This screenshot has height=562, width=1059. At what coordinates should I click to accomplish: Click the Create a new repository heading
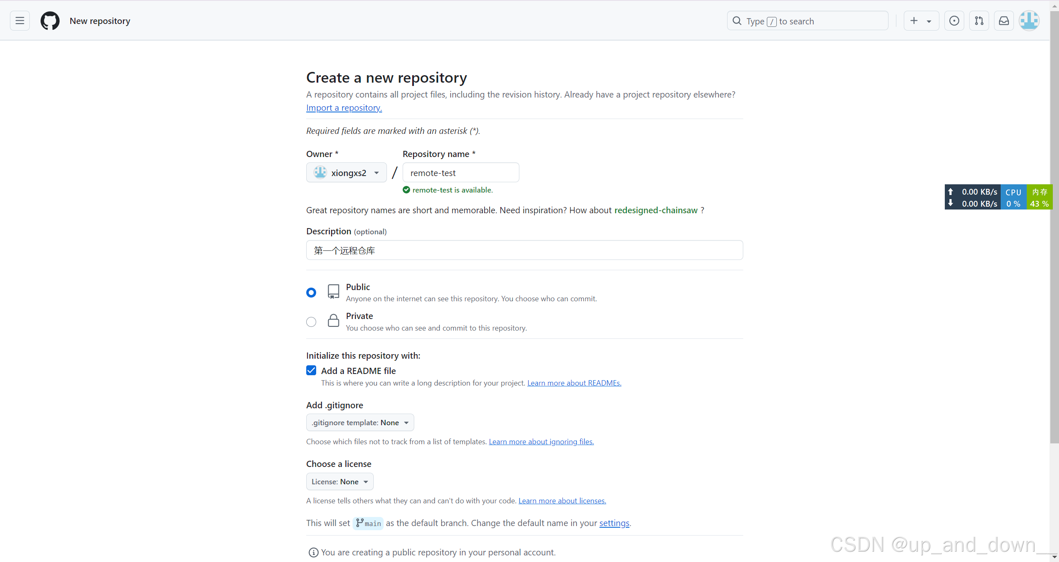(x=387, y=77)
